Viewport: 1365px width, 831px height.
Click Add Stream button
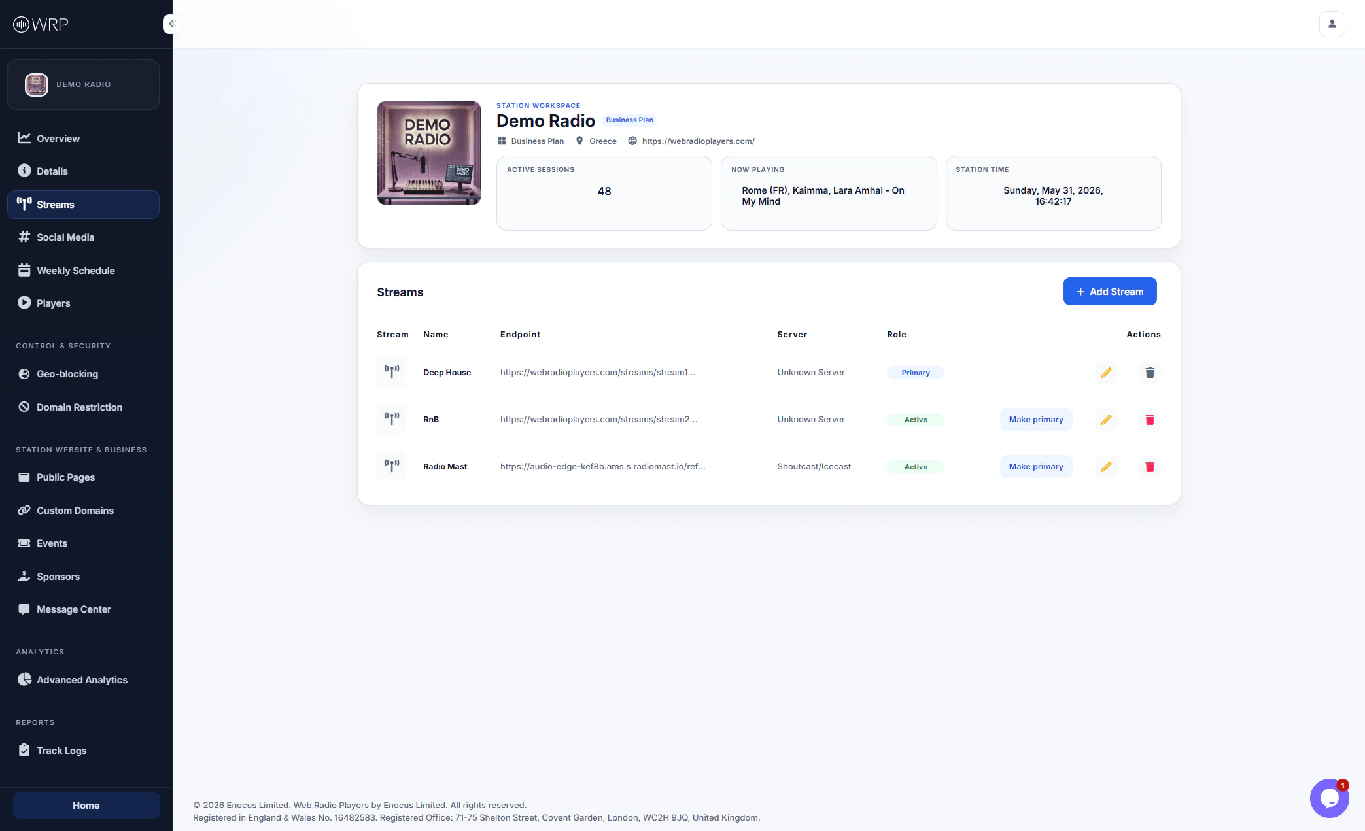point(1110,292)
